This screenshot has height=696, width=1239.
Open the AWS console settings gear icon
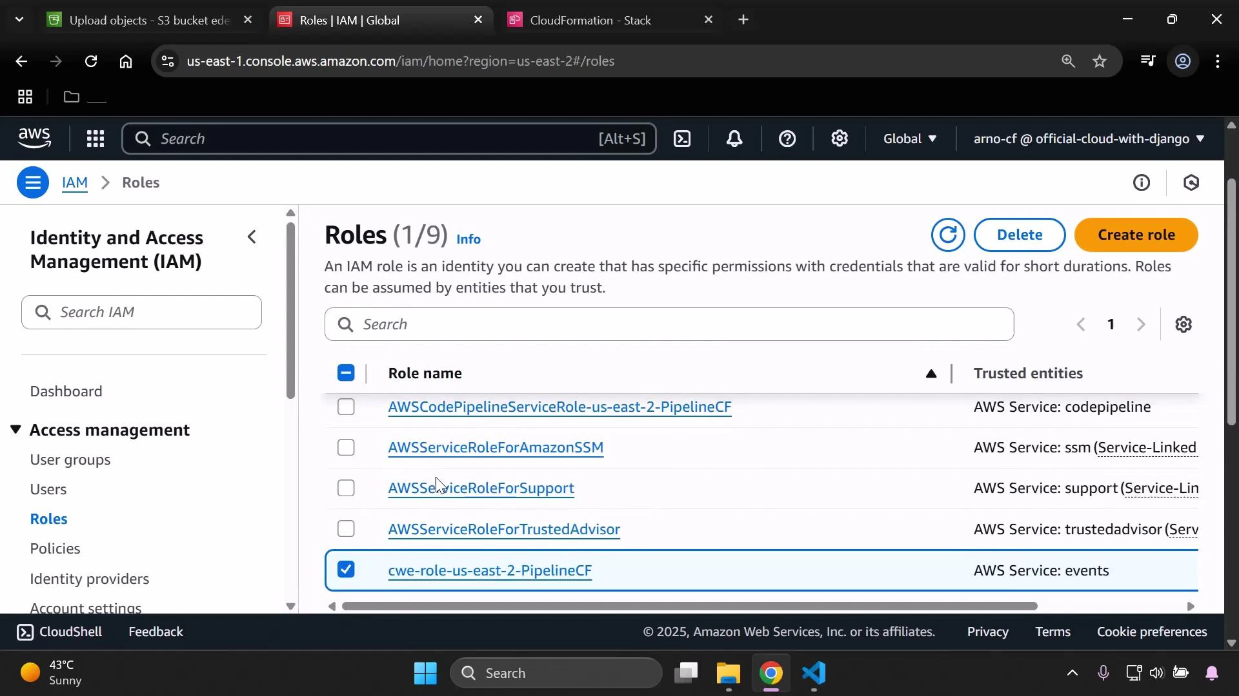point(839,139)
